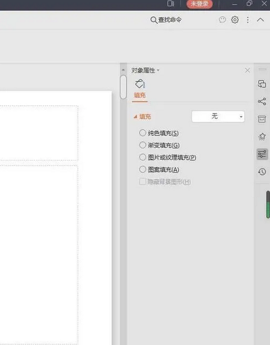Open the settings gear icon
The width and height of the screenshot is (270, 345).
235,20
